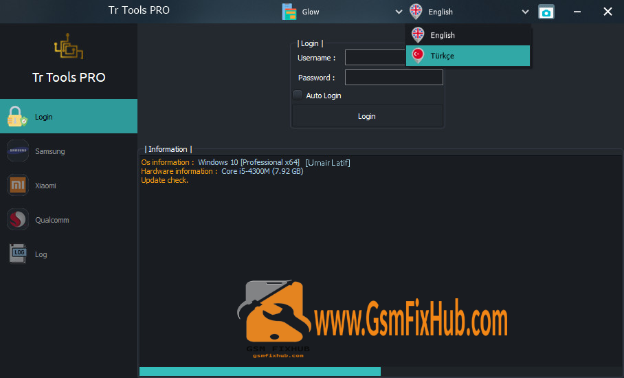Click 'Windows 10 [Professional x64]' text
Viewport: 624px width, 378px height.
[249, 162]
